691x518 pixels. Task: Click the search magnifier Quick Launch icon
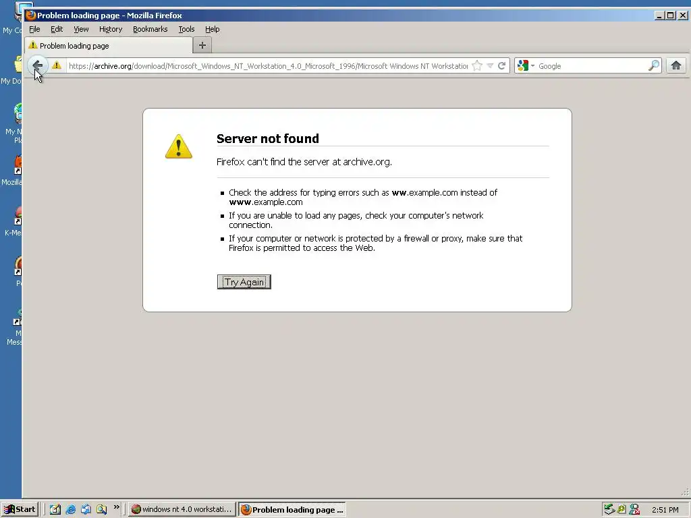(x=101, y=509)
